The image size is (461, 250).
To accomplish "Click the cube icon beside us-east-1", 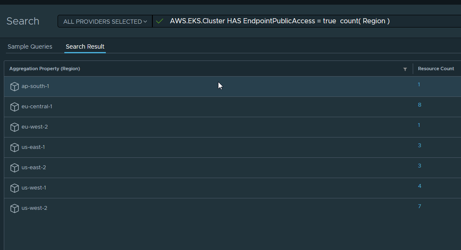I will click(15, 148).
